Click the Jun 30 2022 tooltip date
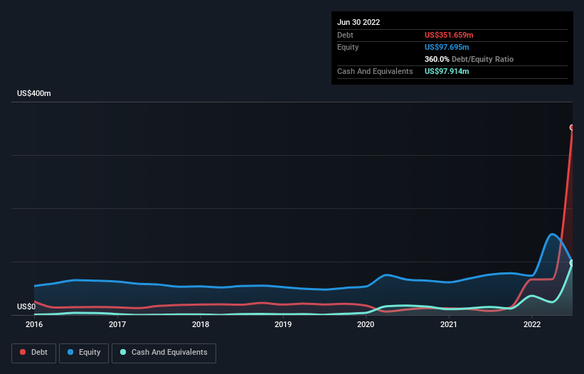Screen dimensions: 584x374 (359, 22)
